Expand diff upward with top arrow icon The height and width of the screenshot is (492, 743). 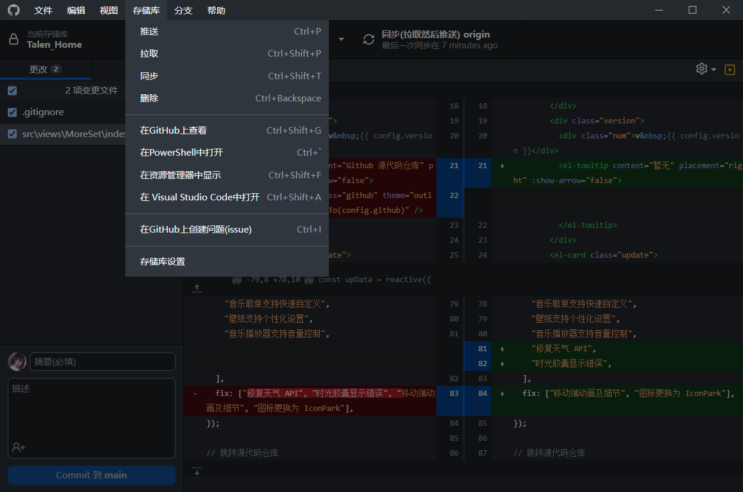196,289
